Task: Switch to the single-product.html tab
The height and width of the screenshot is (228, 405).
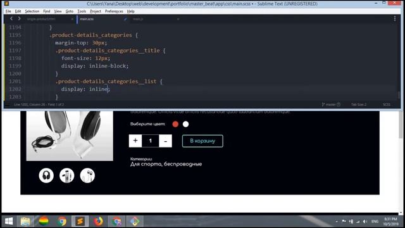Action: coord(41,19)
